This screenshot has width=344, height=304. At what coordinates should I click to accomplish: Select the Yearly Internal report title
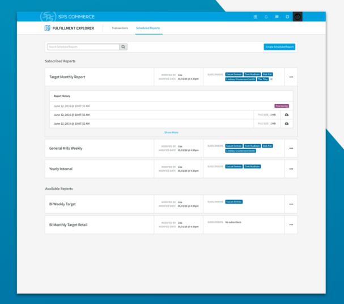pyautogui.click(x=61, y=169)
